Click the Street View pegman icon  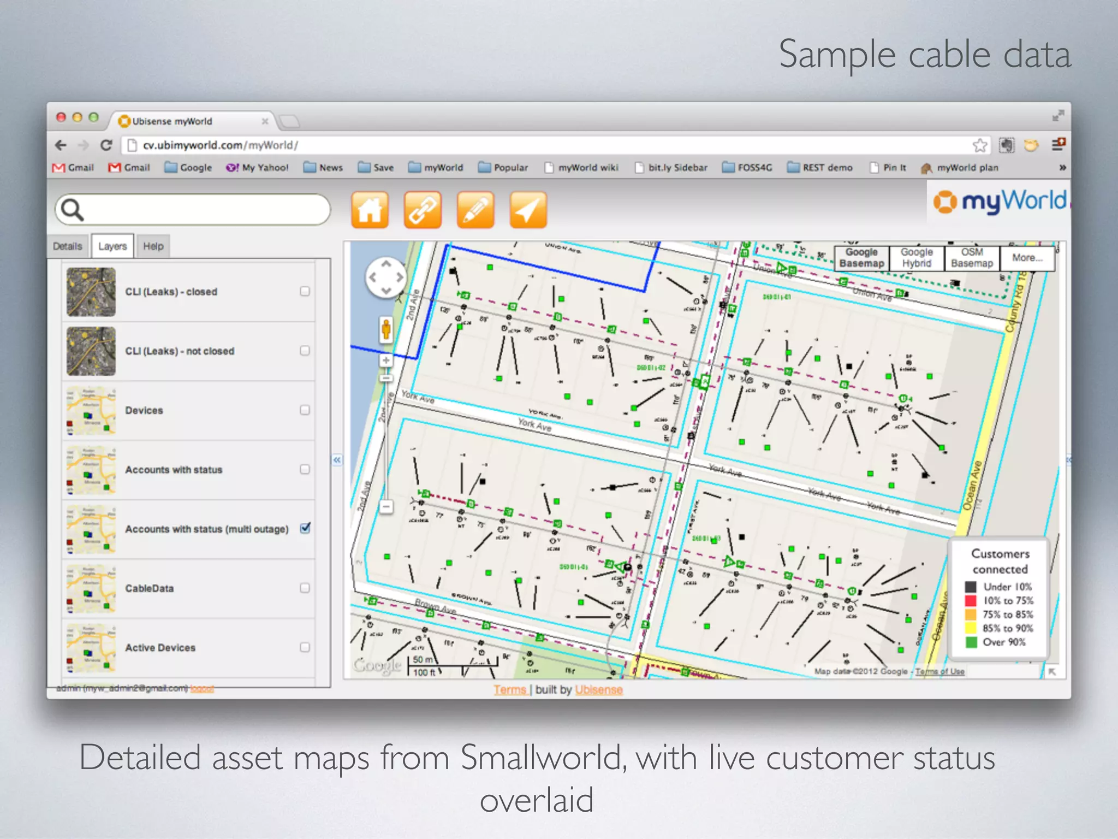[x=386, y=329]
